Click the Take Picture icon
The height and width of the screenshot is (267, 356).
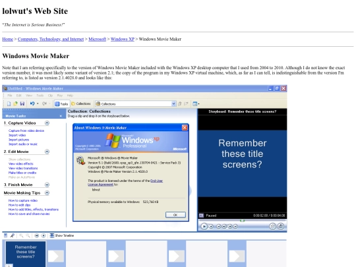[x=281, y=226]
